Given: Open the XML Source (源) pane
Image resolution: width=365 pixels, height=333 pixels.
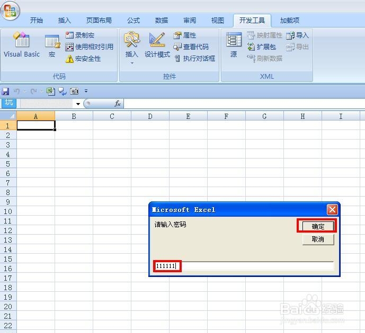Looking at the screenshot, I should (234, 45).
